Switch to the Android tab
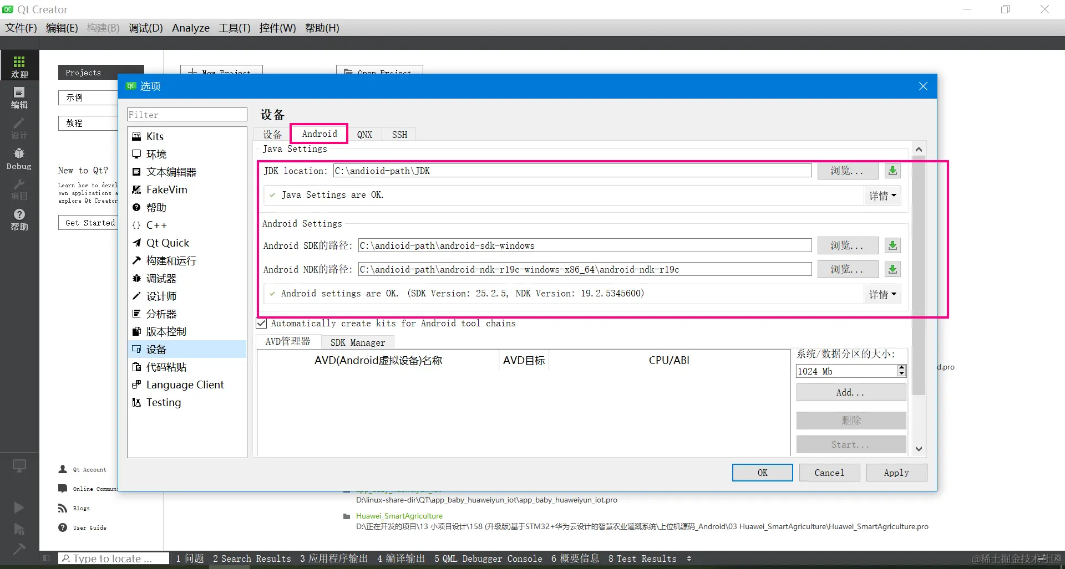 (x=319, y=134)
